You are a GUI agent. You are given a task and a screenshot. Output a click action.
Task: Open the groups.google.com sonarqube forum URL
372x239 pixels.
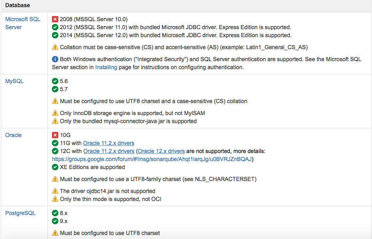pos(151,159)
